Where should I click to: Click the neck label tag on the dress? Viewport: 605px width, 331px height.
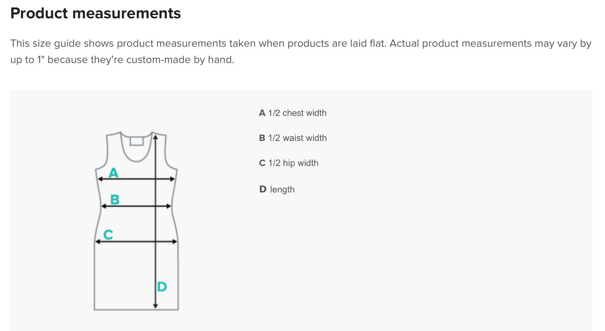[x=136, y=141]
